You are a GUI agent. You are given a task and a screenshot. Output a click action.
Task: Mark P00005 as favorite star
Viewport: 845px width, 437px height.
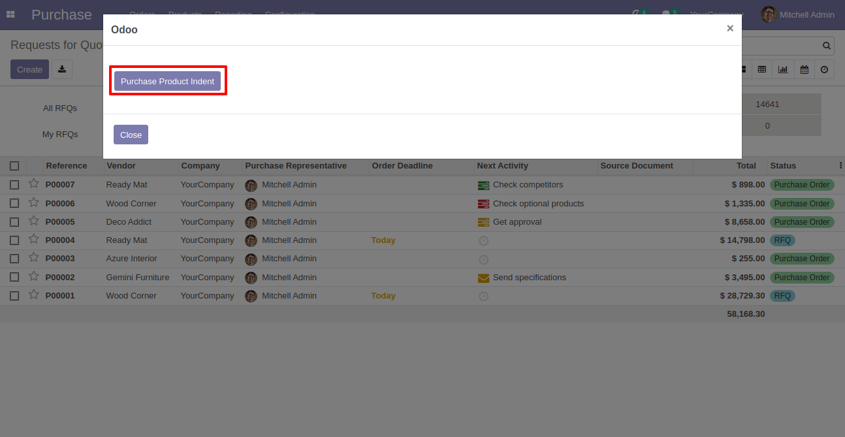(x=34, y=221)
